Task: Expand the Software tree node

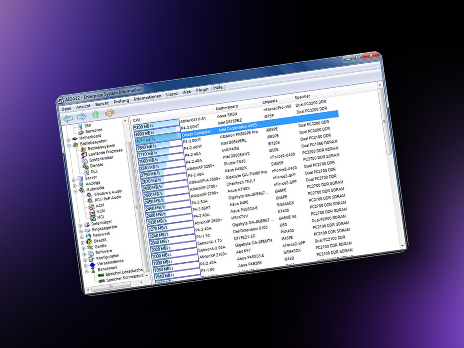Action: [x=84, y=254]
